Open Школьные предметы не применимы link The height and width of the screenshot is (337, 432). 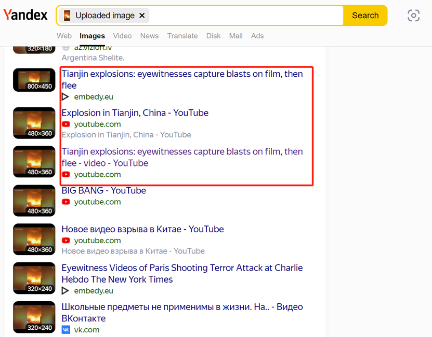coord(182,313)
